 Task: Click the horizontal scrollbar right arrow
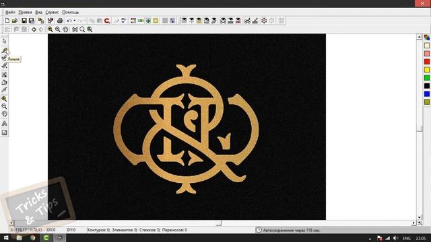pyautogui.click(x=413, y=223)
